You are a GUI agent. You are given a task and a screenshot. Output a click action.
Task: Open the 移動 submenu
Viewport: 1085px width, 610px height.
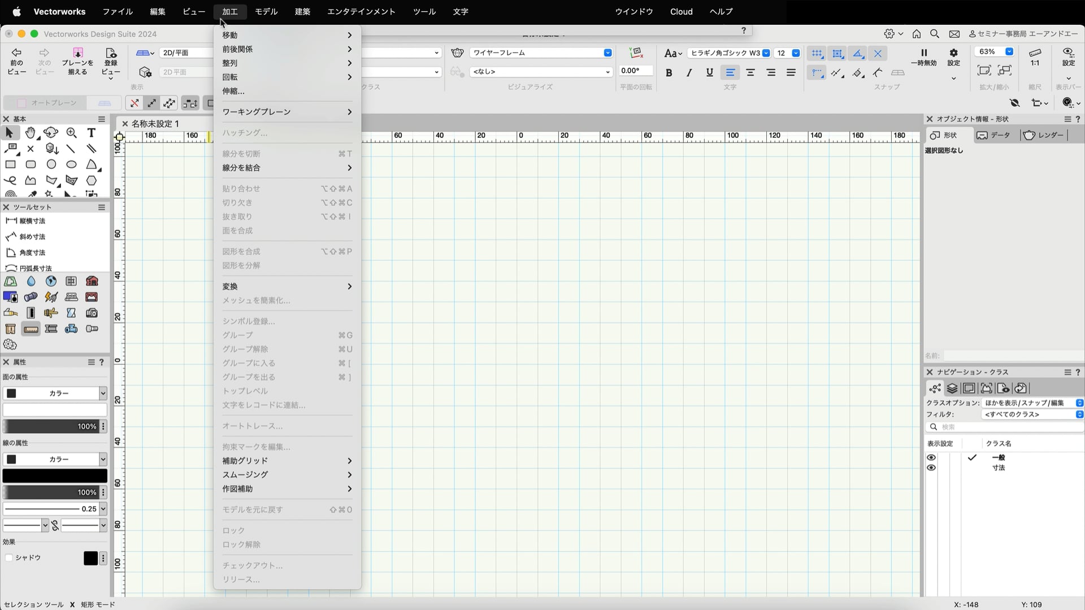click(x=287, y=35)
